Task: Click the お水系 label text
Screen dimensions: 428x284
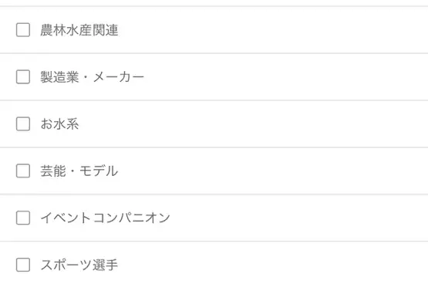Action: (x=60, y=124)
